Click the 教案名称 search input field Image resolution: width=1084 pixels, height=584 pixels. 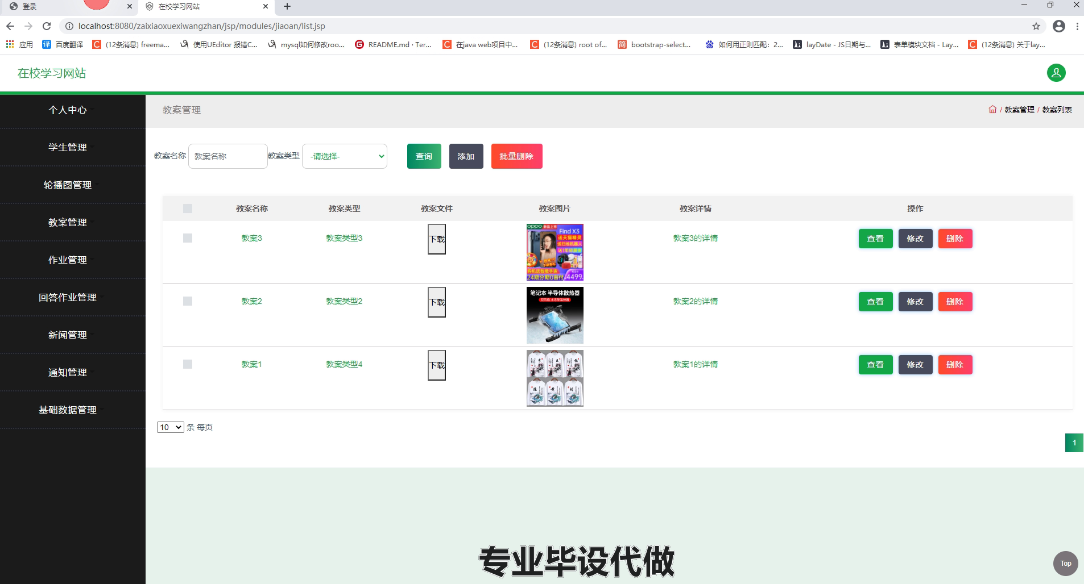tap(228, 156)
